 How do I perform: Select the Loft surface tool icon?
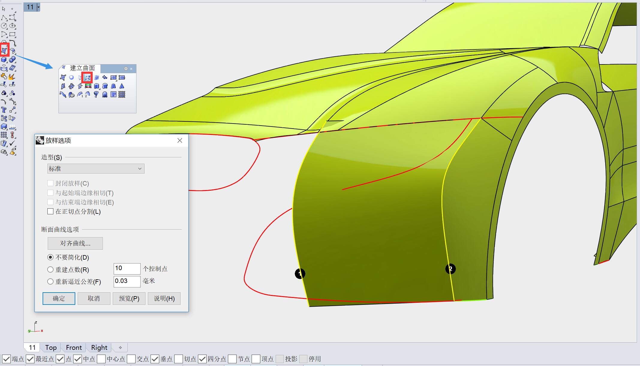pos(87,77)
